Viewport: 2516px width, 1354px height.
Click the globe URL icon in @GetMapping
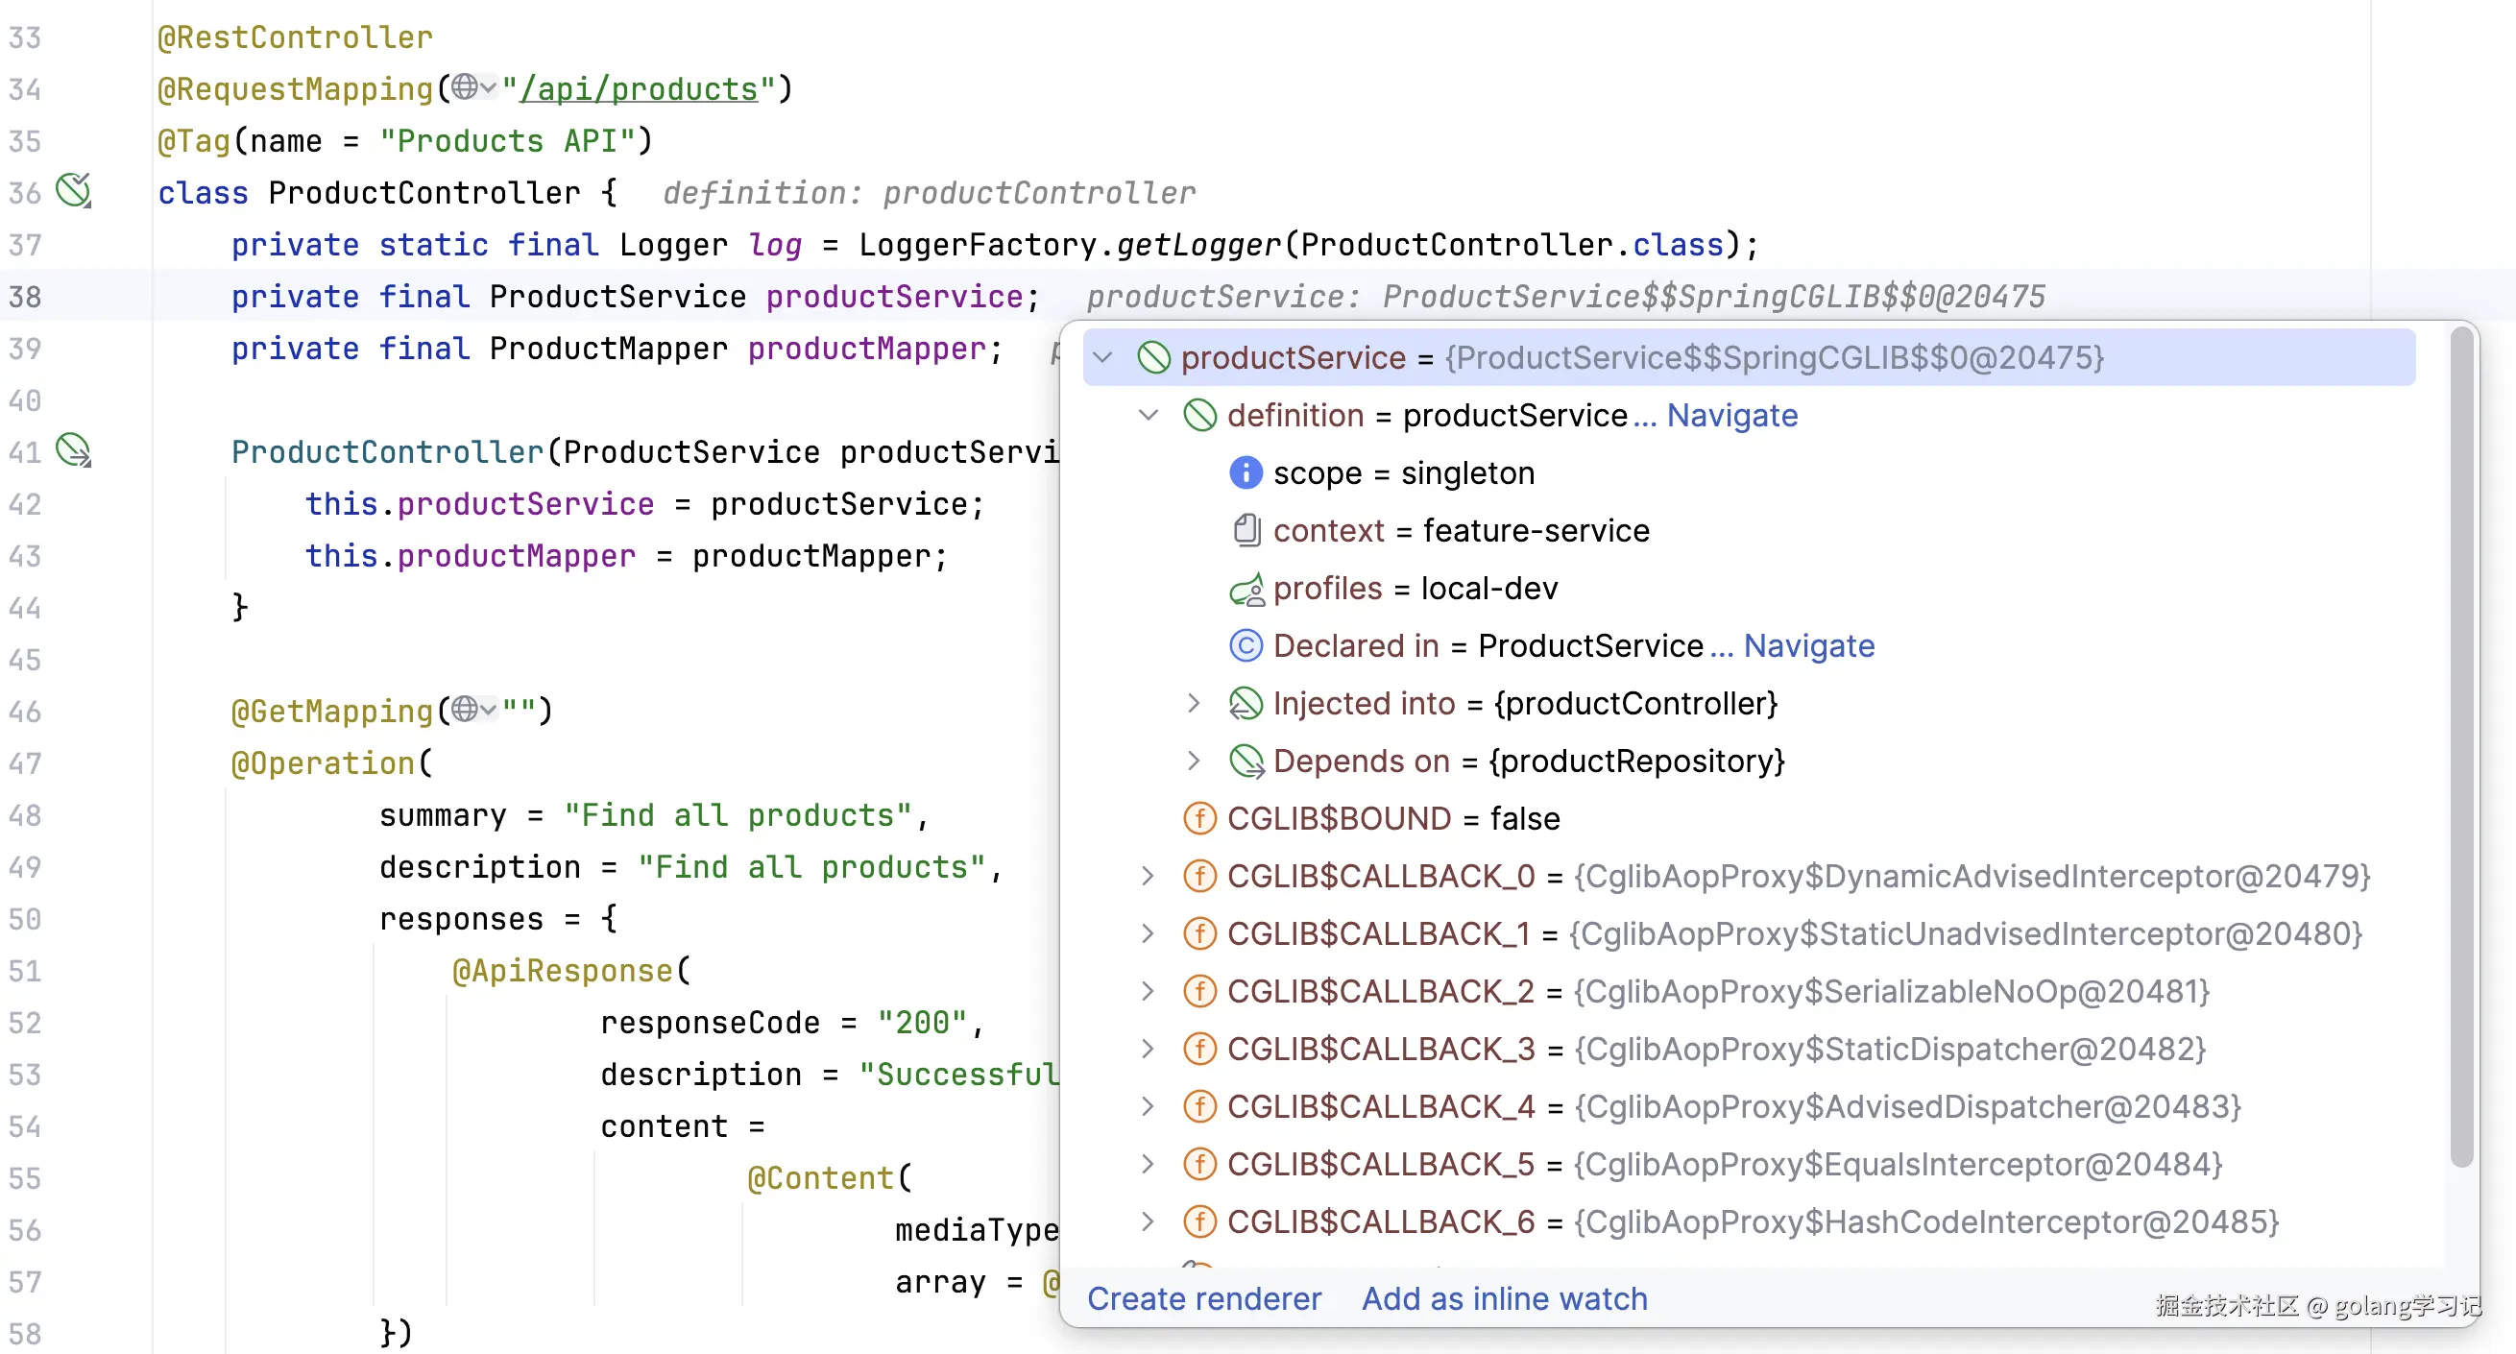[465, 710]
